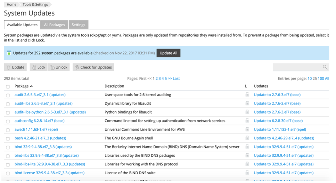This screenshot has width=336, height=183.
Task: Go to the next page with >> arrows
Action: pos(170,79)
